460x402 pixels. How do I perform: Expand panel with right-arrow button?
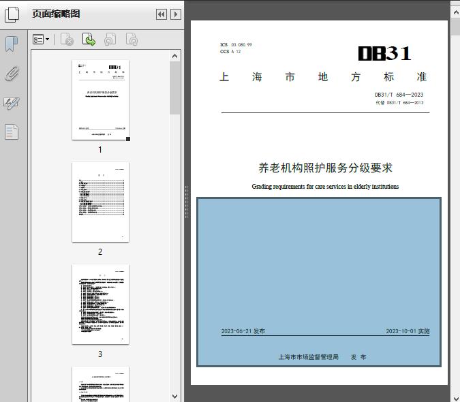pos(175,14)
